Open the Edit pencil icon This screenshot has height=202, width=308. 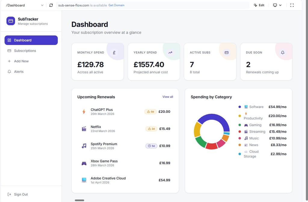pos(259,5)
